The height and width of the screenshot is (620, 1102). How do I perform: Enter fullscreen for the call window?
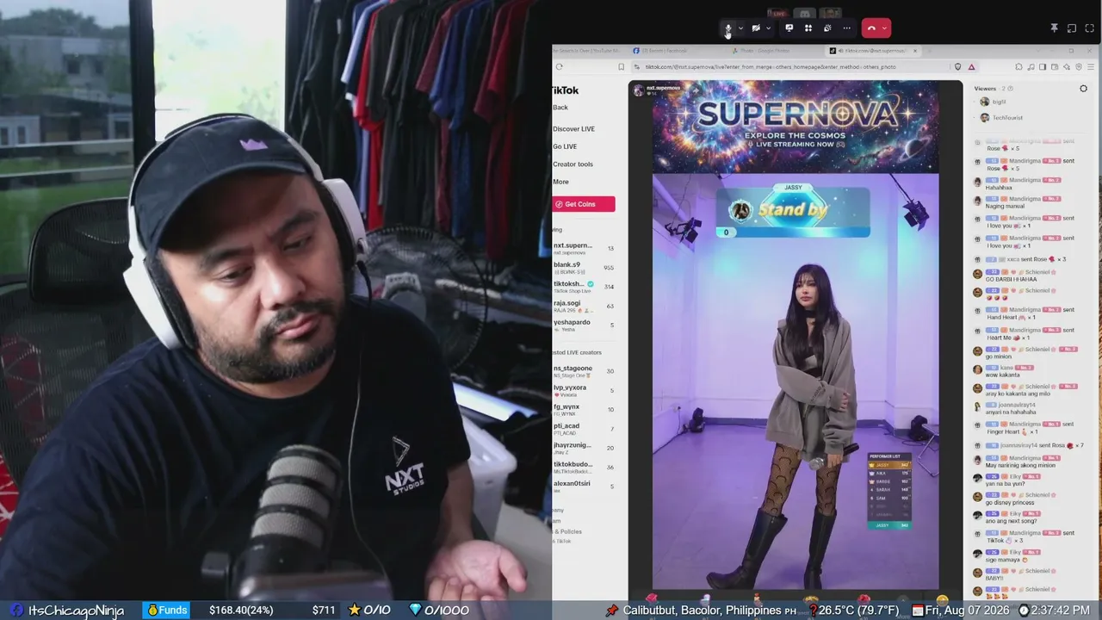tap(1090, 28)
